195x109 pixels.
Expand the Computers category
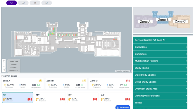pyautogui.click(x=160, y=54)
